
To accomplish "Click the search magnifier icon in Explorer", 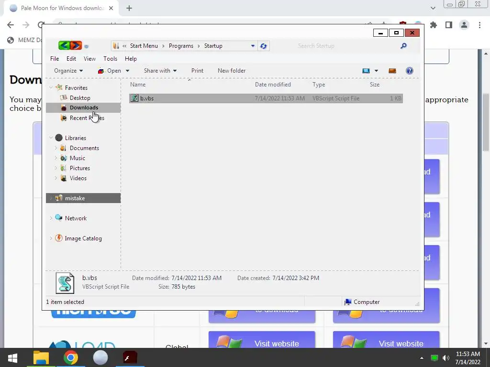I will [403, 46].
